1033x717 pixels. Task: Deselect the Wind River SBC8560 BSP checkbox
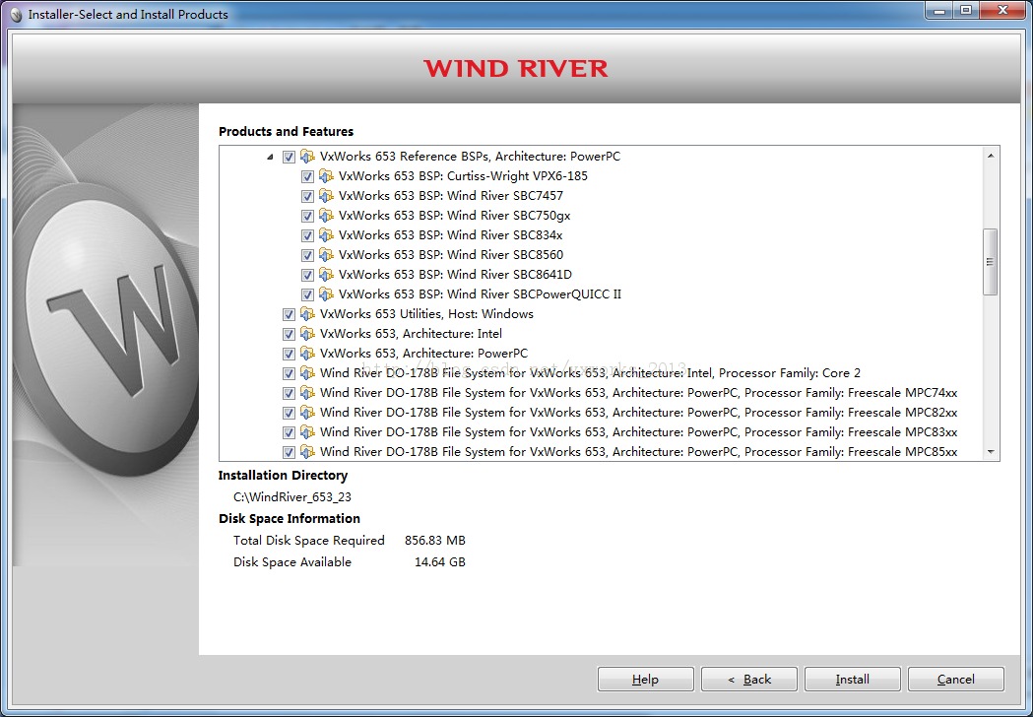coord(307,256)
